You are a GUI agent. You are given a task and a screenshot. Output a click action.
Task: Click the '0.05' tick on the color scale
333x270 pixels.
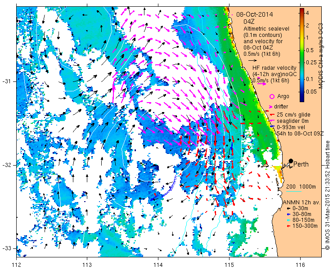pos(311,91)
